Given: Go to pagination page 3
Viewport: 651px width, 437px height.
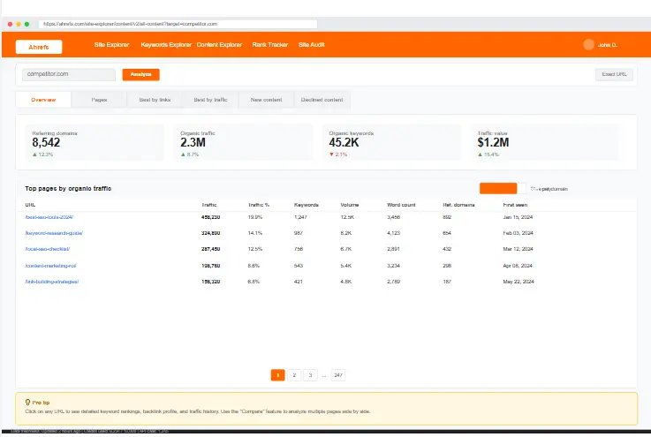Looking at the screenshot, I should coord(310,375).
